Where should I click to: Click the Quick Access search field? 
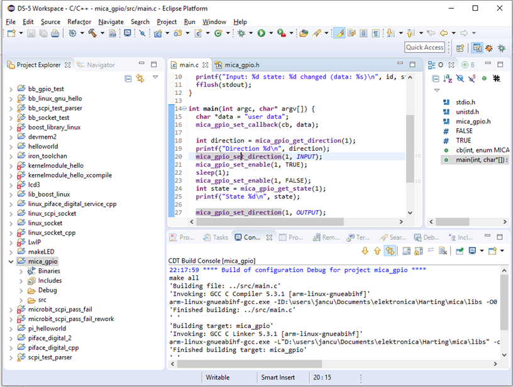pos(424,48)
